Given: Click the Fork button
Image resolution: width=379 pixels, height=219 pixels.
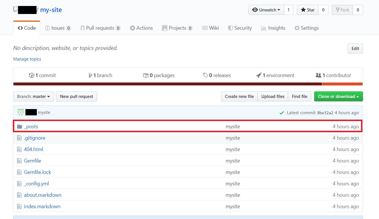Looking at the screenshot, I should click(342, 10).
